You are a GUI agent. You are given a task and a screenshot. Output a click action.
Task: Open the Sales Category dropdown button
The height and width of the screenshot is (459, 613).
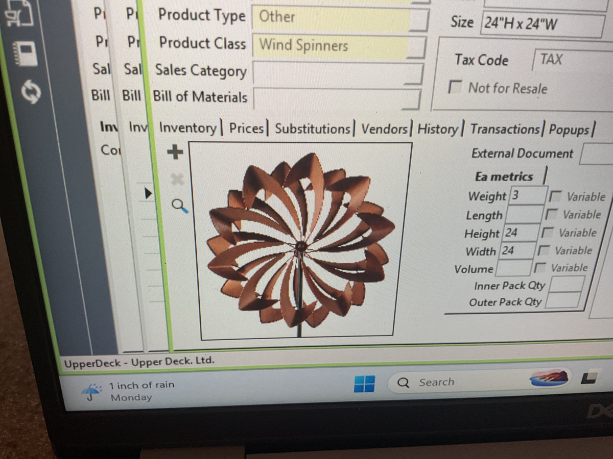413,74
